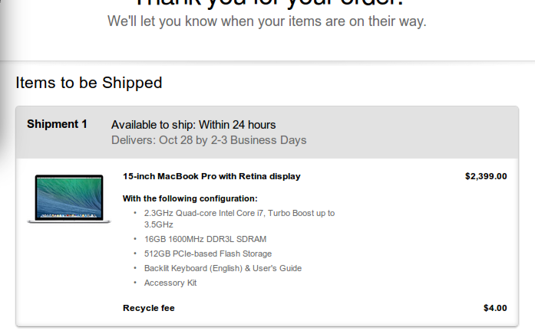Click the Shipment 1 header label
This screenshot has height=334, width=535.
pos(57,124)
